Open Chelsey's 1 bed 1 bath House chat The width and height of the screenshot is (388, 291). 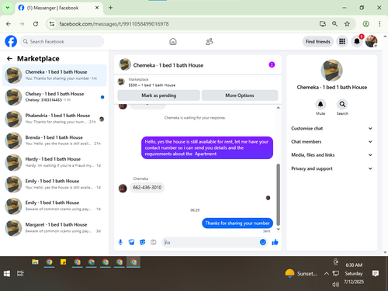54,97
